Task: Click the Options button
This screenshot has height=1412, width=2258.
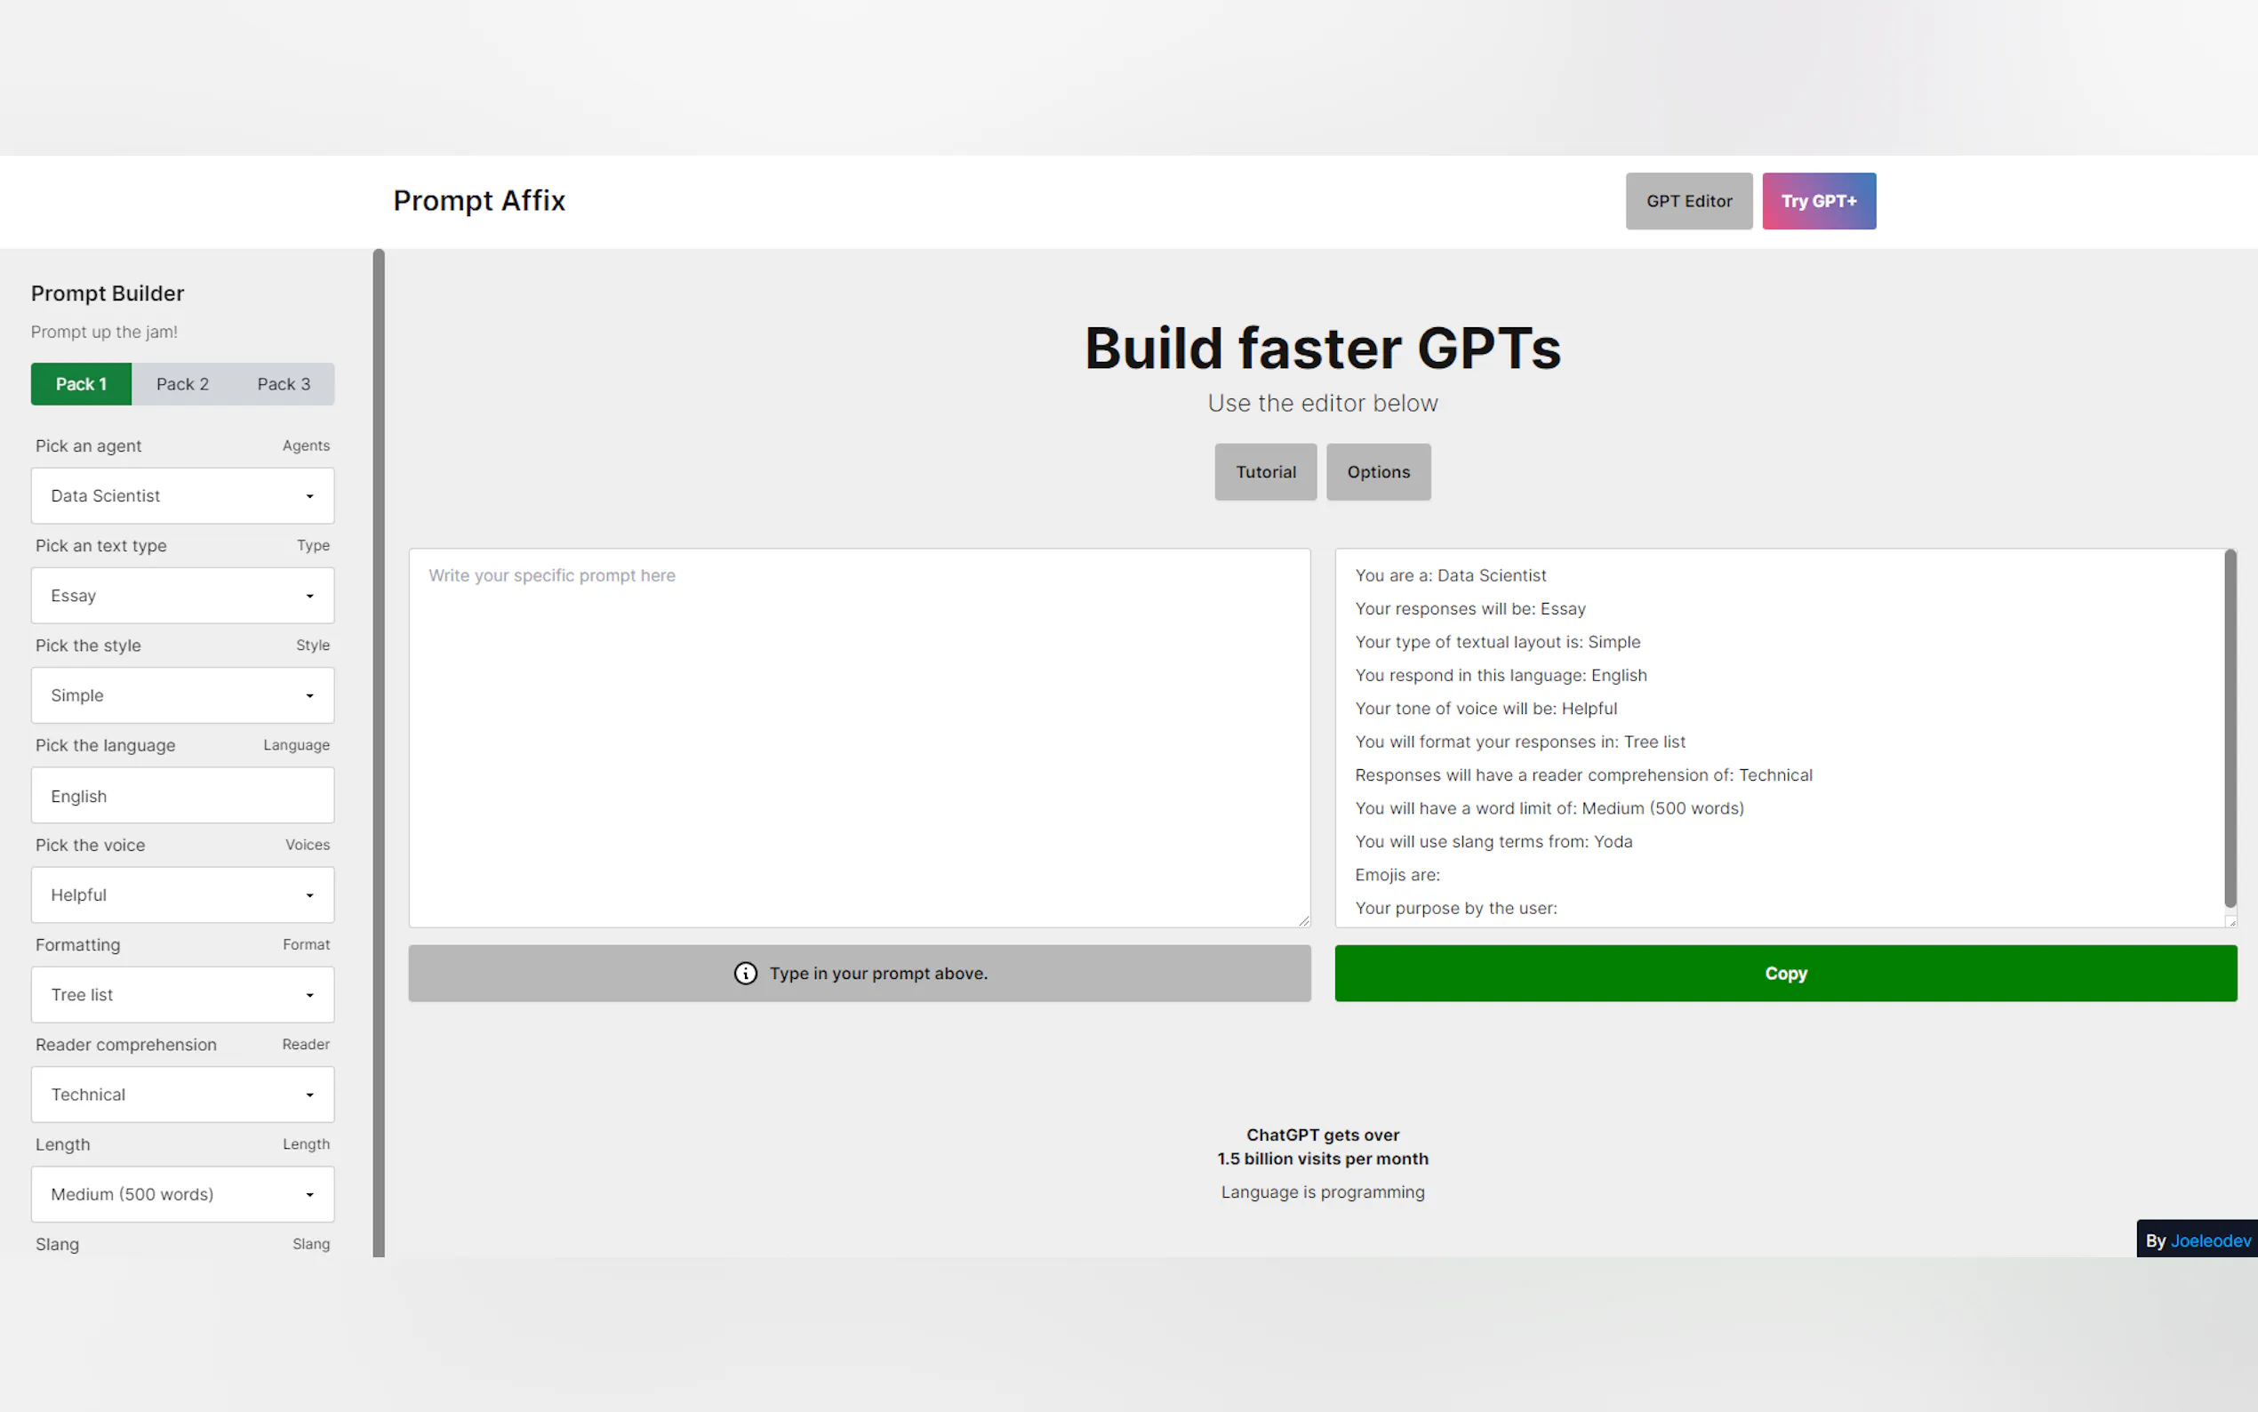Action: (x=1378, y=471)
